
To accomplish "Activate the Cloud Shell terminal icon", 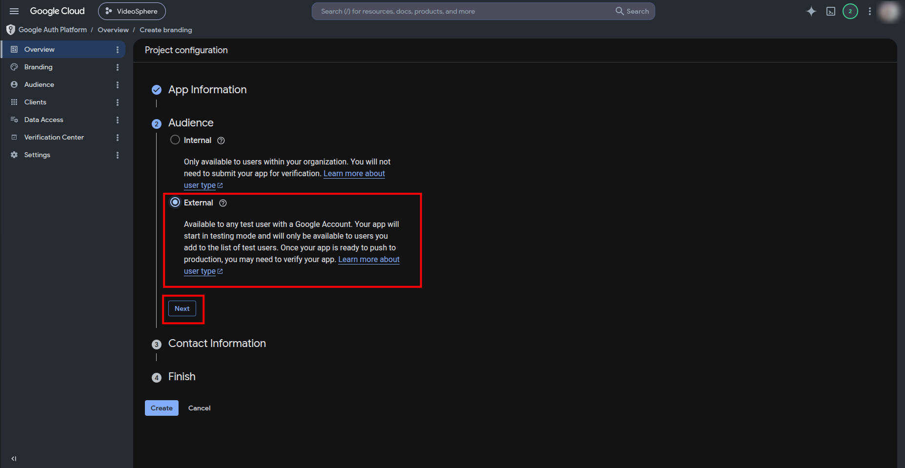I will point(831,11).
